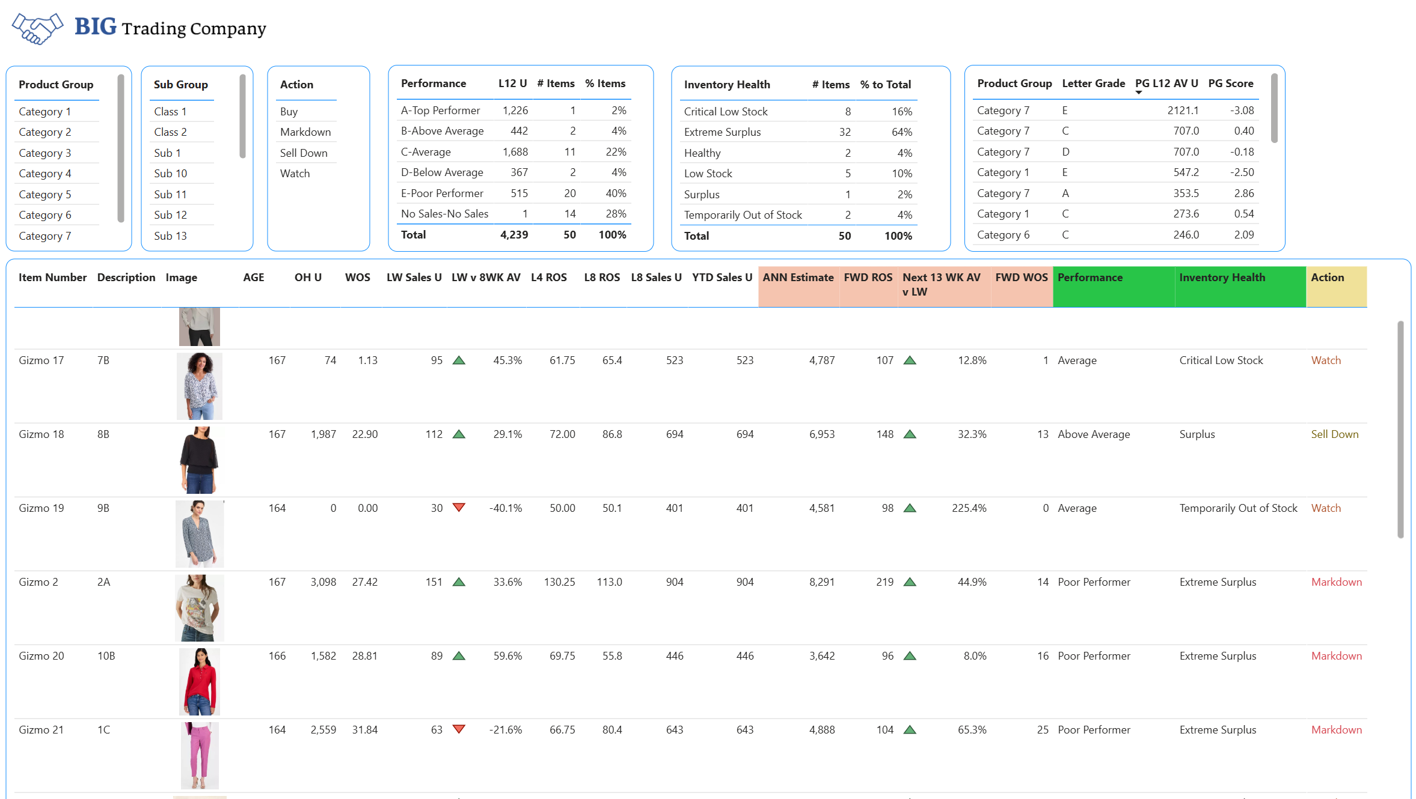
Task: Open Gizmo 18 black top thumbnail
Action: 200,460
